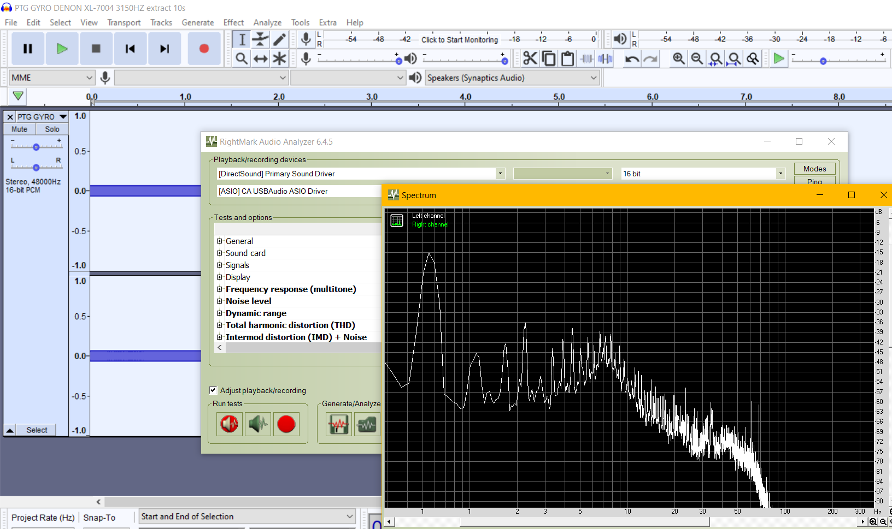
Task: Select the Multi-Tool asterisk
Action: (279, 58)
